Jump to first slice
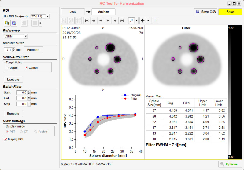This screenshot has height=170, width=244. 87,20
